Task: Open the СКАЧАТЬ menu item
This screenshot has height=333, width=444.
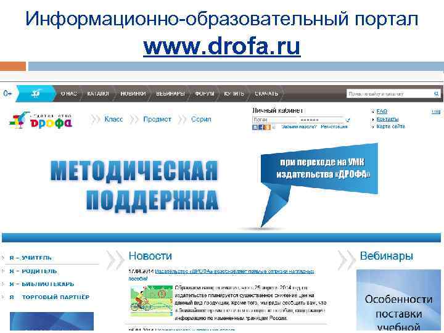Action: click(266, 94)
